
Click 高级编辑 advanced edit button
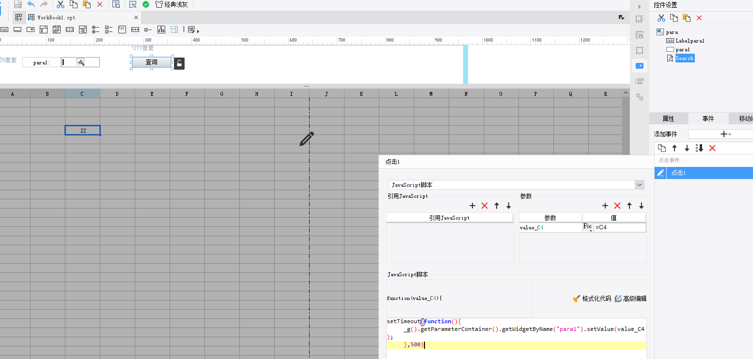pyautogui.click(x=630, y=299)
